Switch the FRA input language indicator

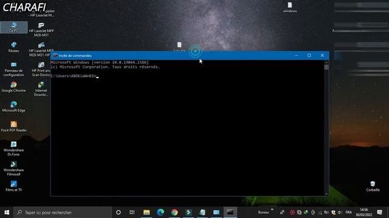click(348, 213)
